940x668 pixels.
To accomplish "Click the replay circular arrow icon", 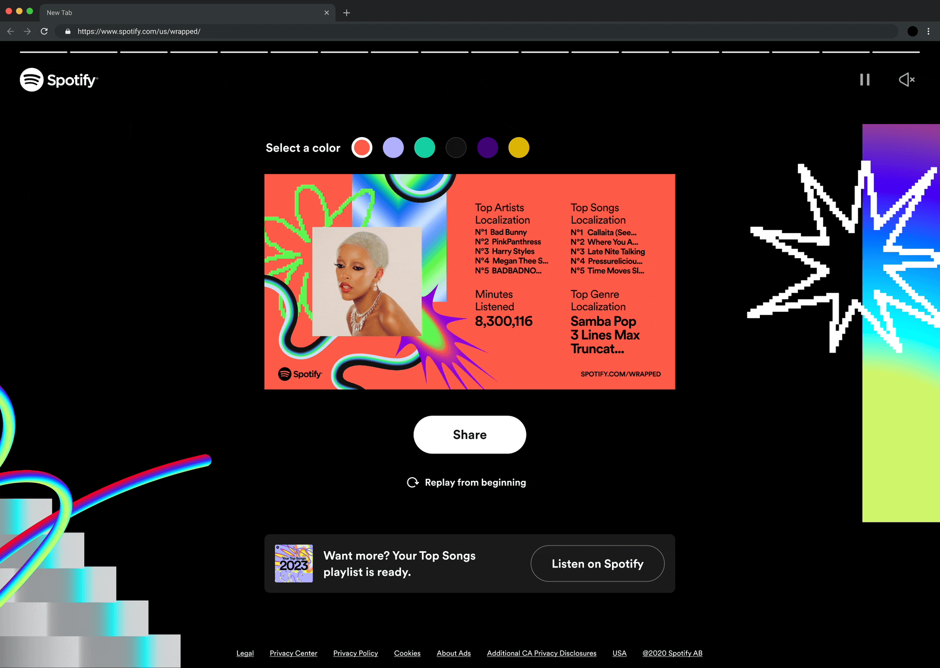I will click(x=413, y=482).
